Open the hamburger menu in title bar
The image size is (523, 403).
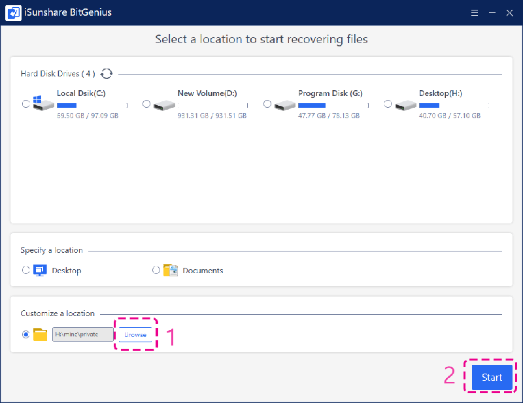tap(475, 12)
